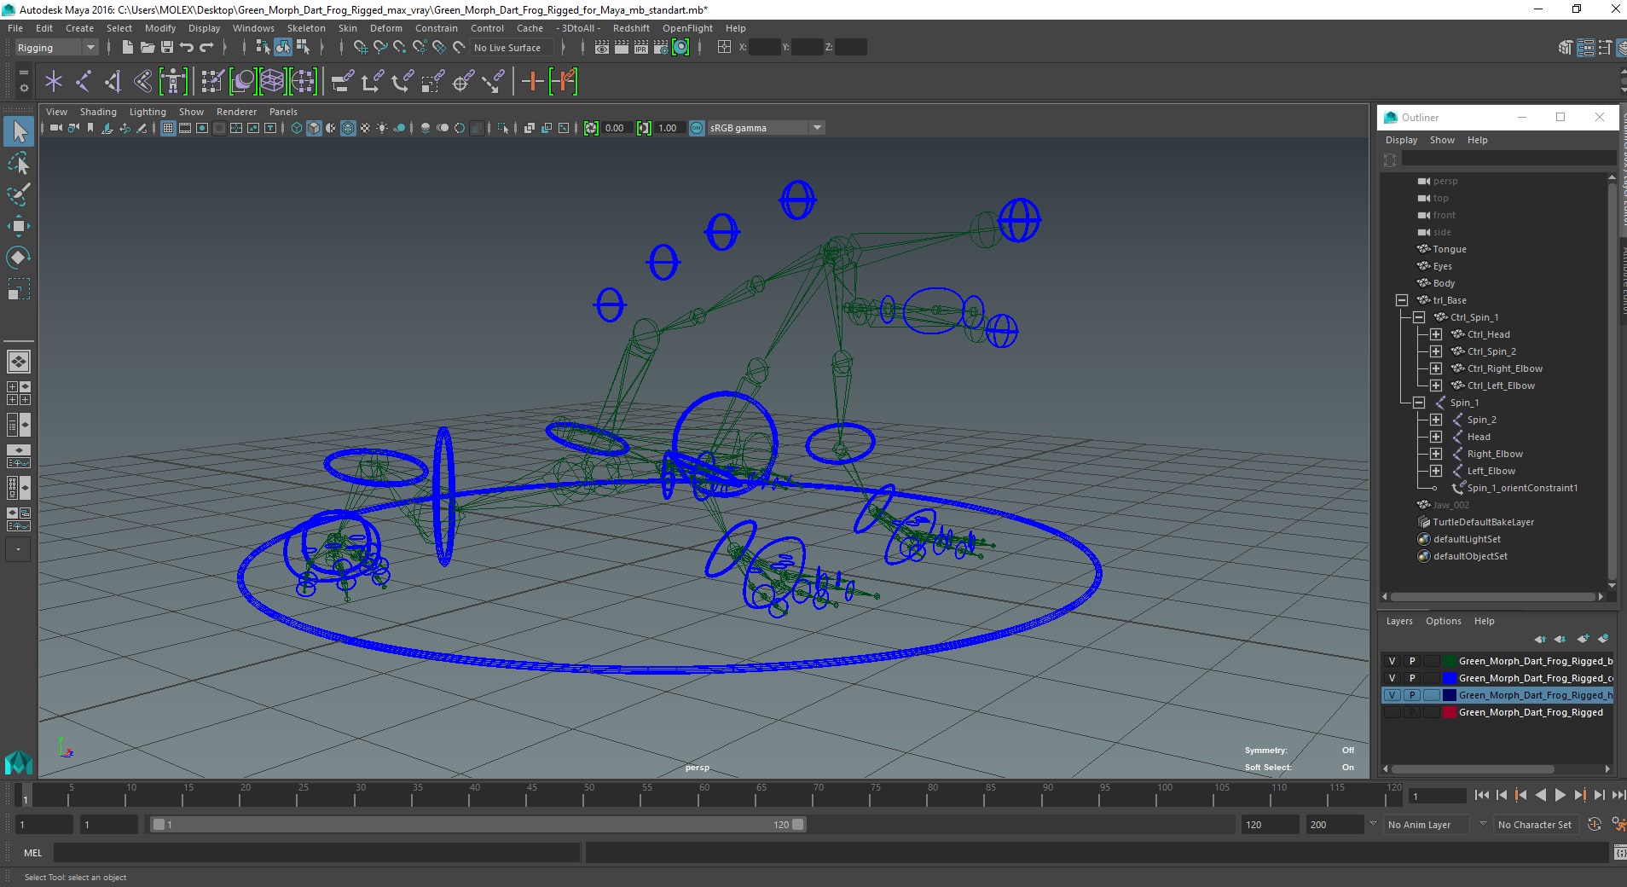The image size is (1627, 887).
Task: Open the sRGB gamma dropdown
Action: (x=766, y=128)
